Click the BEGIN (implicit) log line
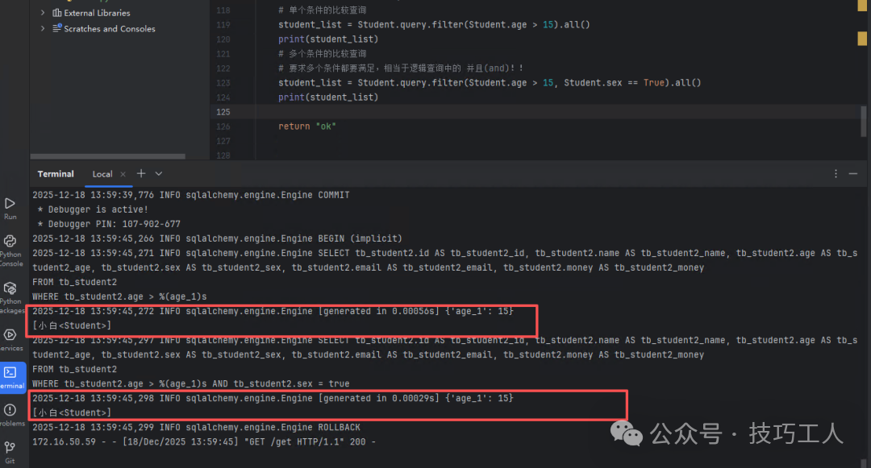Screen dimensions: 871x468 coord(217,238)
